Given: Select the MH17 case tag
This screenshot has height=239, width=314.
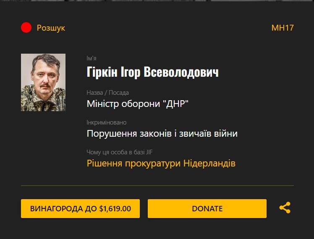Looking at the screenshot, I should tap(283, 28).
